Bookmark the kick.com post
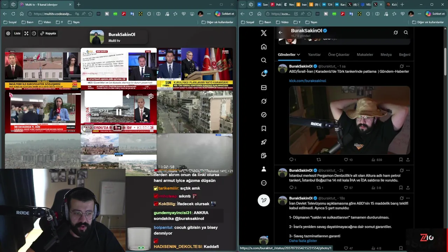 pos(401,160)
